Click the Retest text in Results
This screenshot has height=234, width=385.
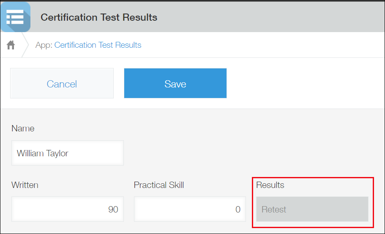coord(274,210)
